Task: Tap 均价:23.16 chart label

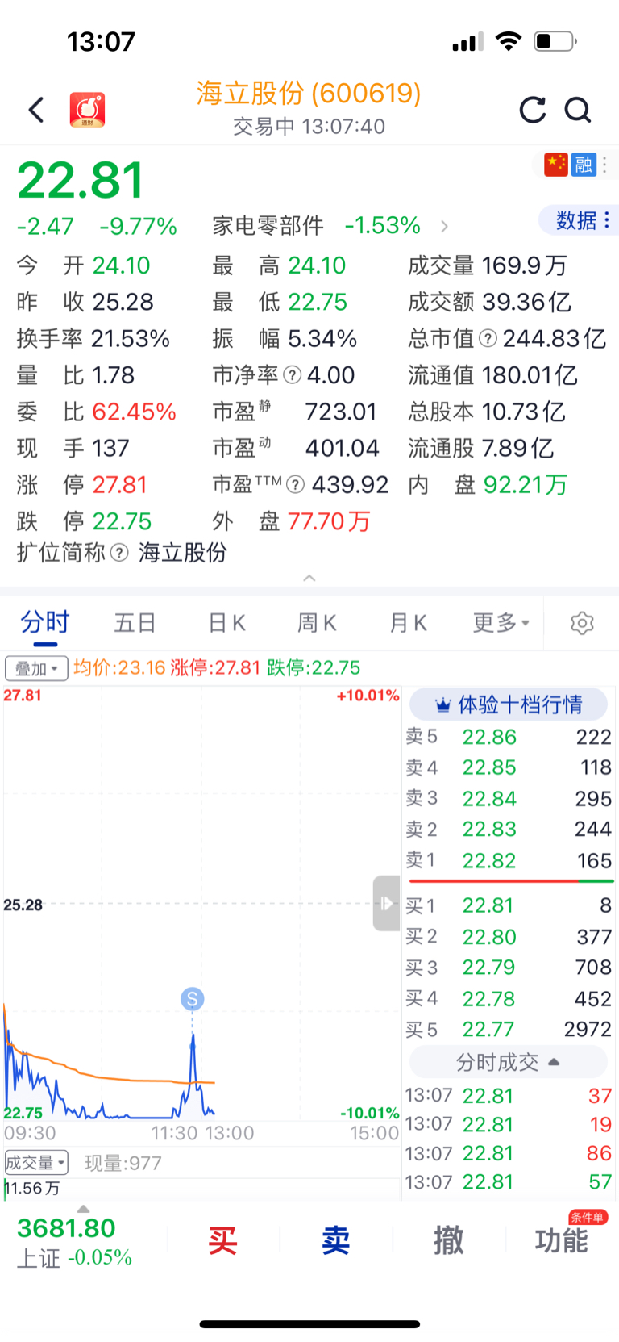Action: [119, 668]
